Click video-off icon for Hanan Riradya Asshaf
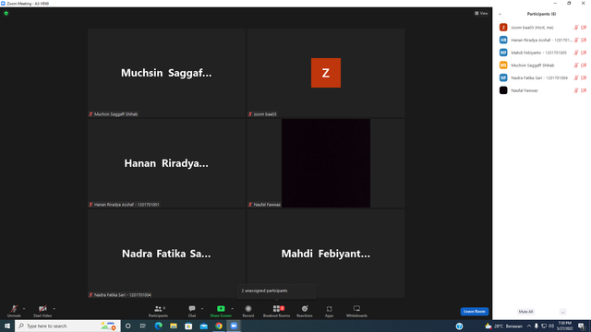The height and width of the screenshot is (332, 591). (x=584, y=40)
